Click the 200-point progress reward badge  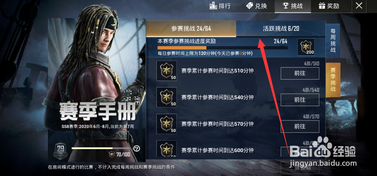tap(306, 47)
